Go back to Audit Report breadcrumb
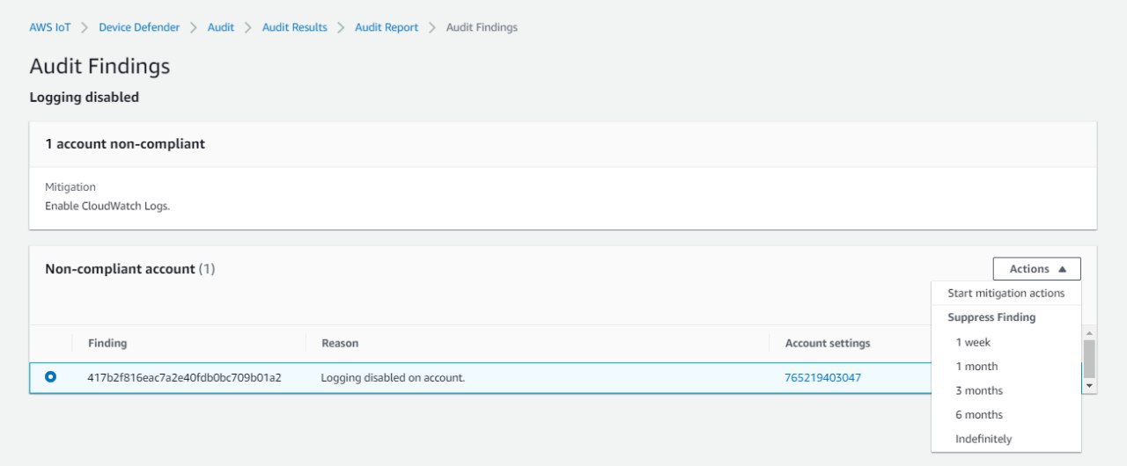This screenshot has width=1127, height=466. click(387, 27)
